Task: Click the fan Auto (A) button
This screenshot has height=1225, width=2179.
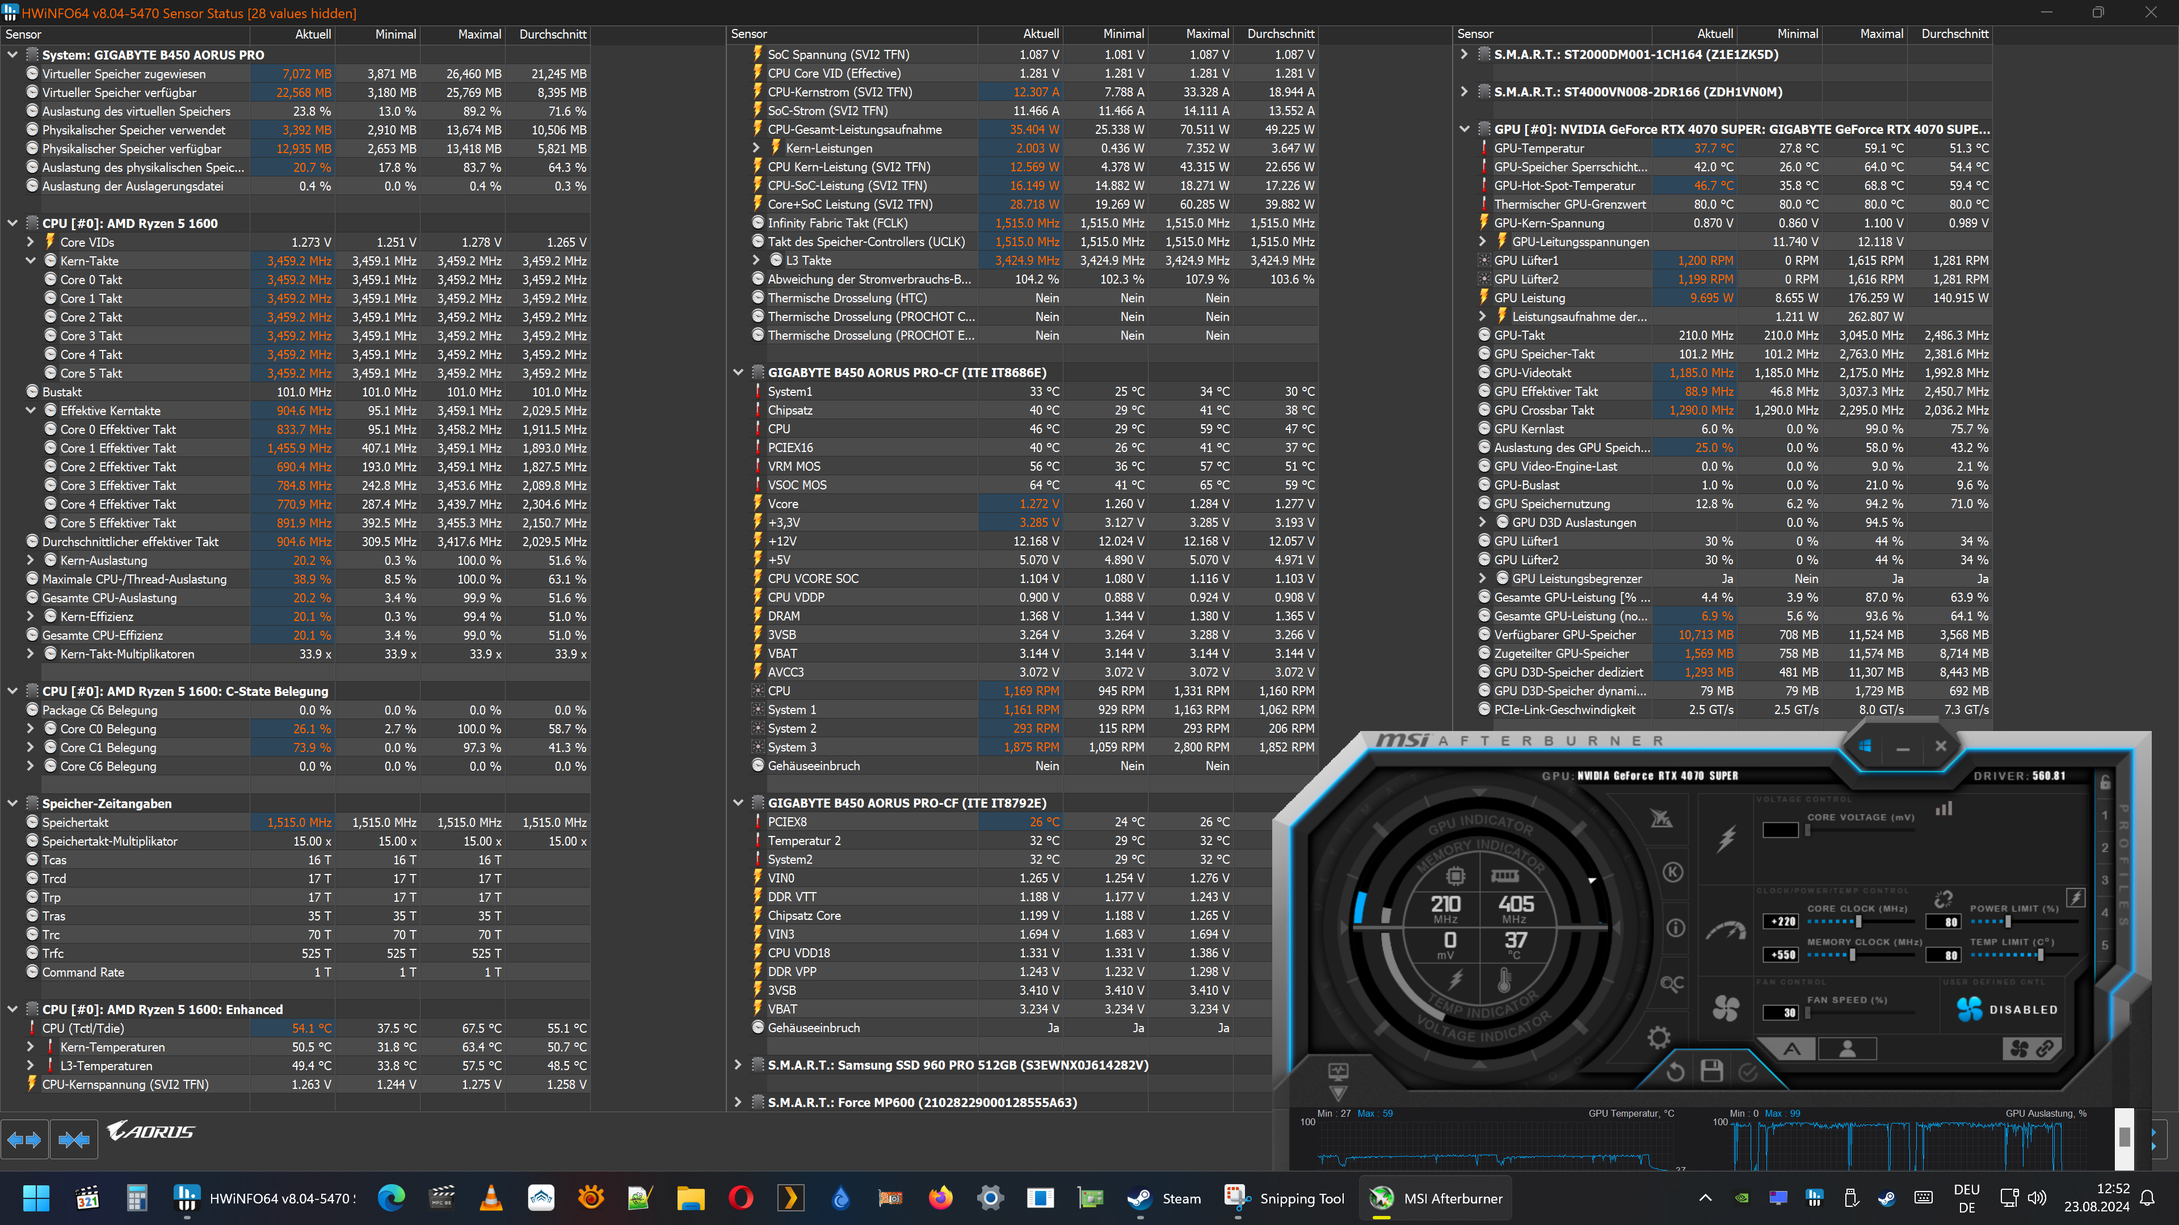Action: coord(1791,1049)
